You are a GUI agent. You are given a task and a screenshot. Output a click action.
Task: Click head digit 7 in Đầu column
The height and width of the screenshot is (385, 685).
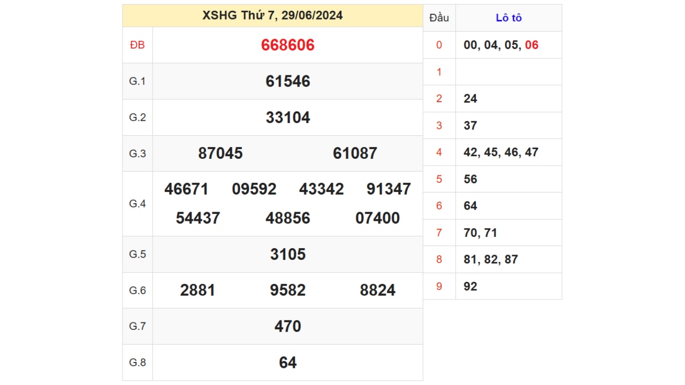439,233
